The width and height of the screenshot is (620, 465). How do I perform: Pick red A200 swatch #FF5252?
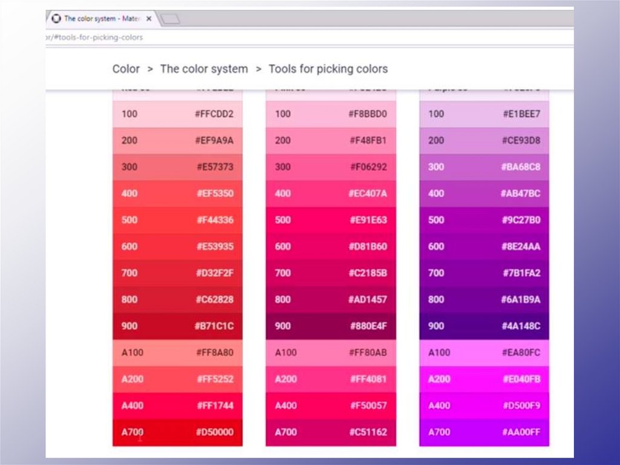point(177,380)
